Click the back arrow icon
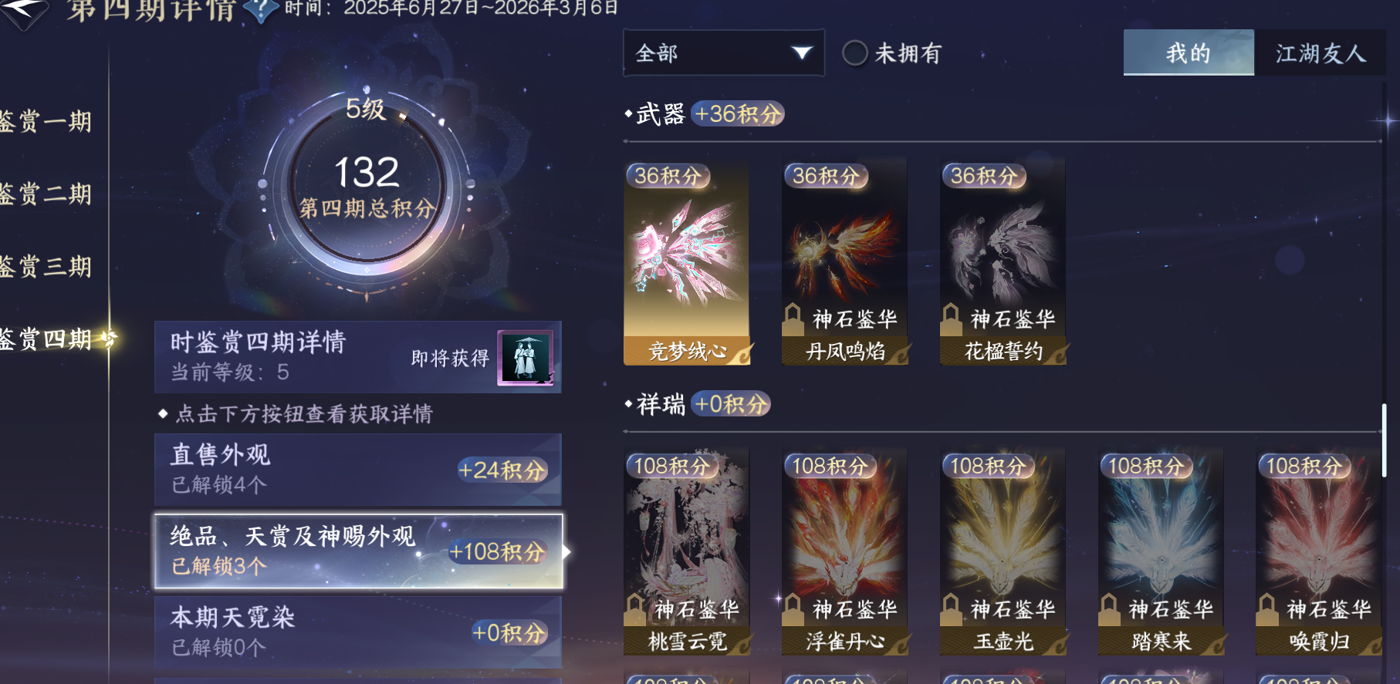Image resolution: width=1400 pixels, height=684 pixels. coord(23,11)
